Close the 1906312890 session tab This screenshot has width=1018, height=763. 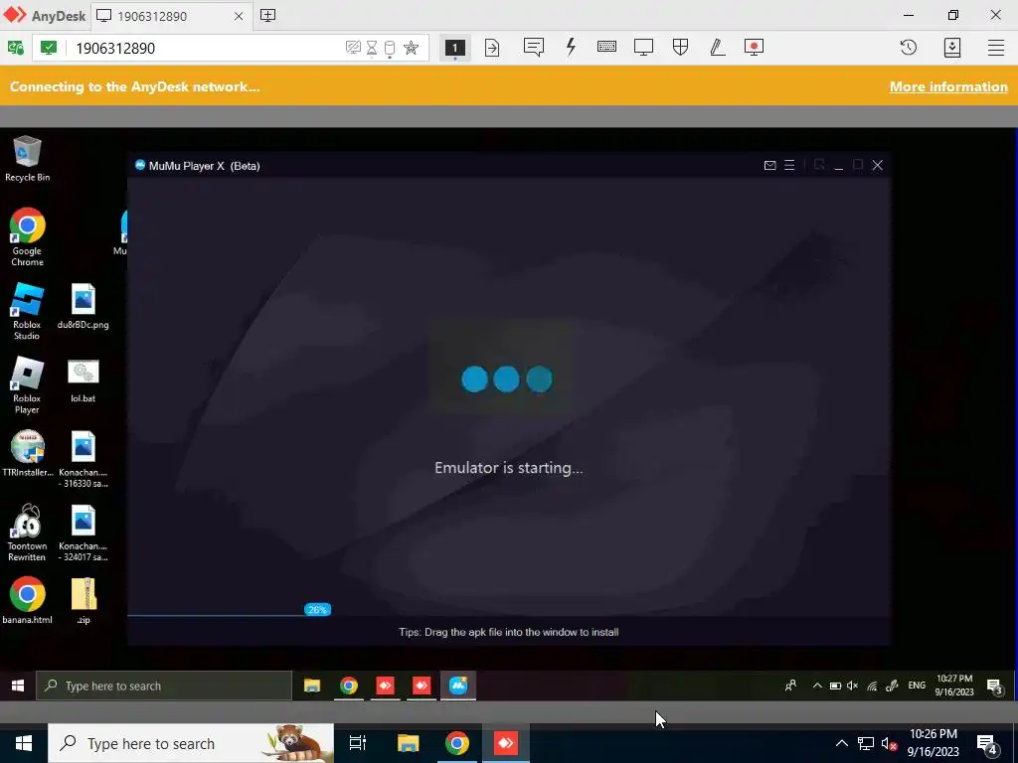[x=239, y=16]
